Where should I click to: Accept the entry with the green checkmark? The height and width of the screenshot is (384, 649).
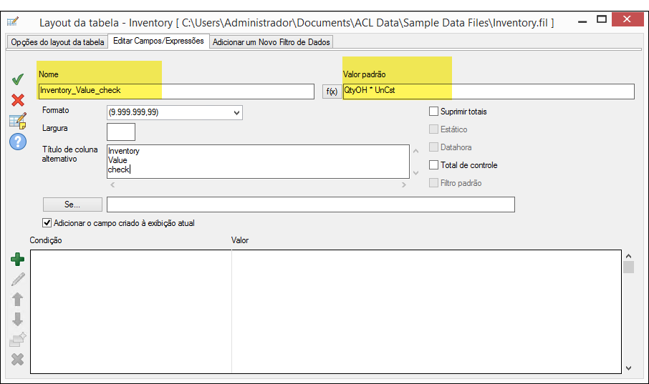(18, 79)
